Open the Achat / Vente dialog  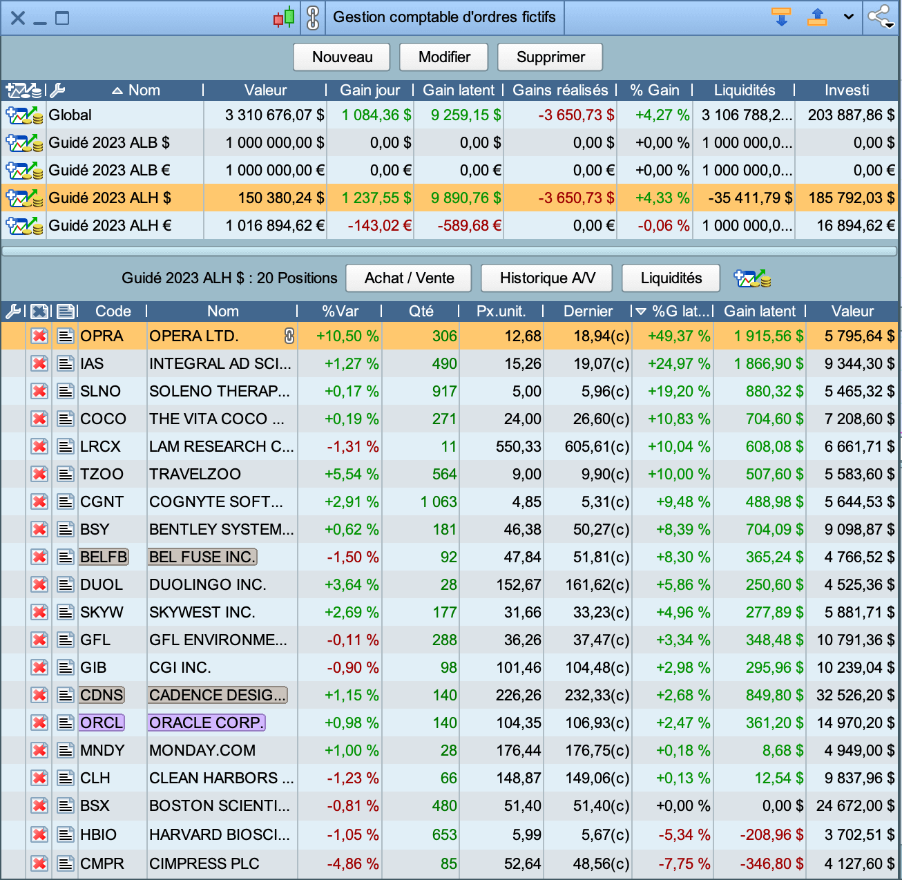pyautogui.click(x=409, y=278)
